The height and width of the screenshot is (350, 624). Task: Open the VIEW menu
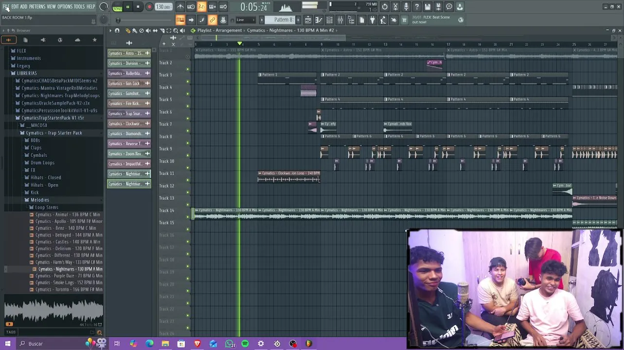pos(51,6)
